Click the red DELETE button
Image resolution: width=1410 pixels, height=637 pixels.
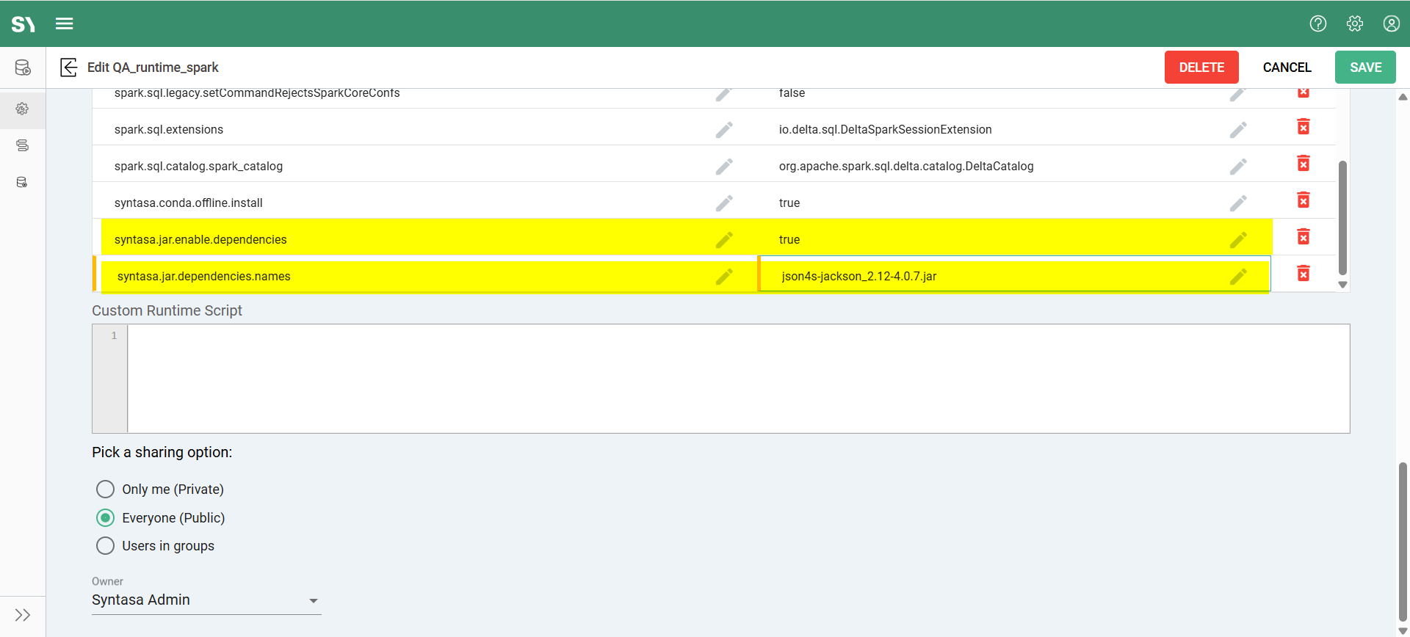(1201, 68)
